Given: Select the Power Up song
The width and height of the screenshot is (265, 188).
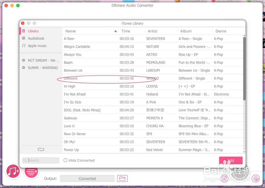Looking at the screenshot, I should point(153,150).
